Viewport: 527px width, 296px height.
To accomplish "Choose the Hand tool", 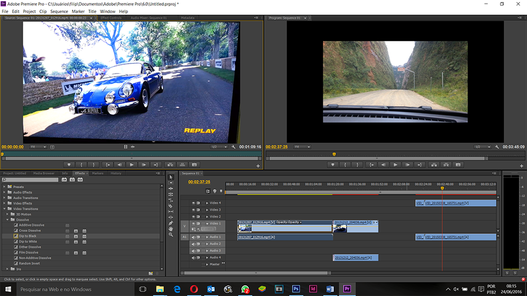I will tap(171, 229).
